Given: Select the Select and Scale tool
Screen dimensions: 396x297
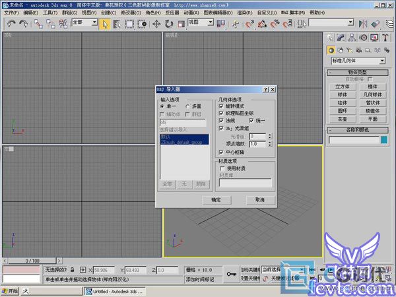Looking at the screenshot, I should click(x=181, y=24).
